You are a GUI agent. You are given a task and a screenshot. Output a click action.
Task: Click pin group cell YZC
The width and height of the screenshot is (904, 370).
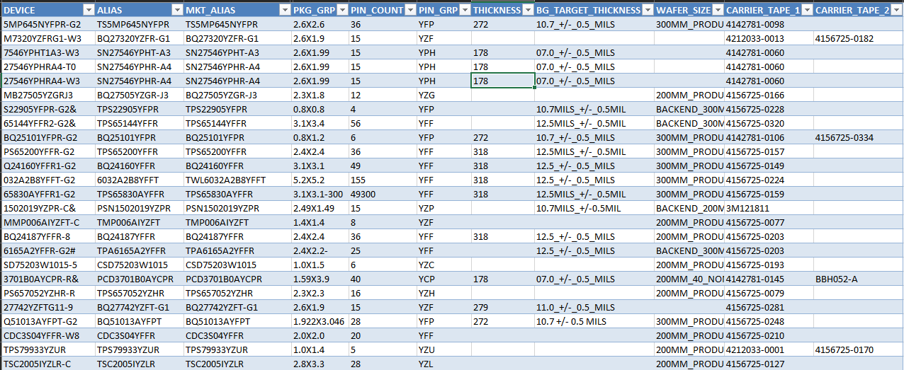[443, 265]
